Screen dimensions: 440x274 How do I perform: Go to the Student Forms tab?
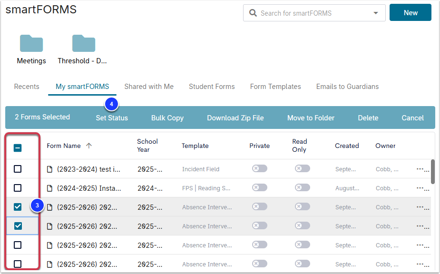pyautogui.click(x=212, y=87)
